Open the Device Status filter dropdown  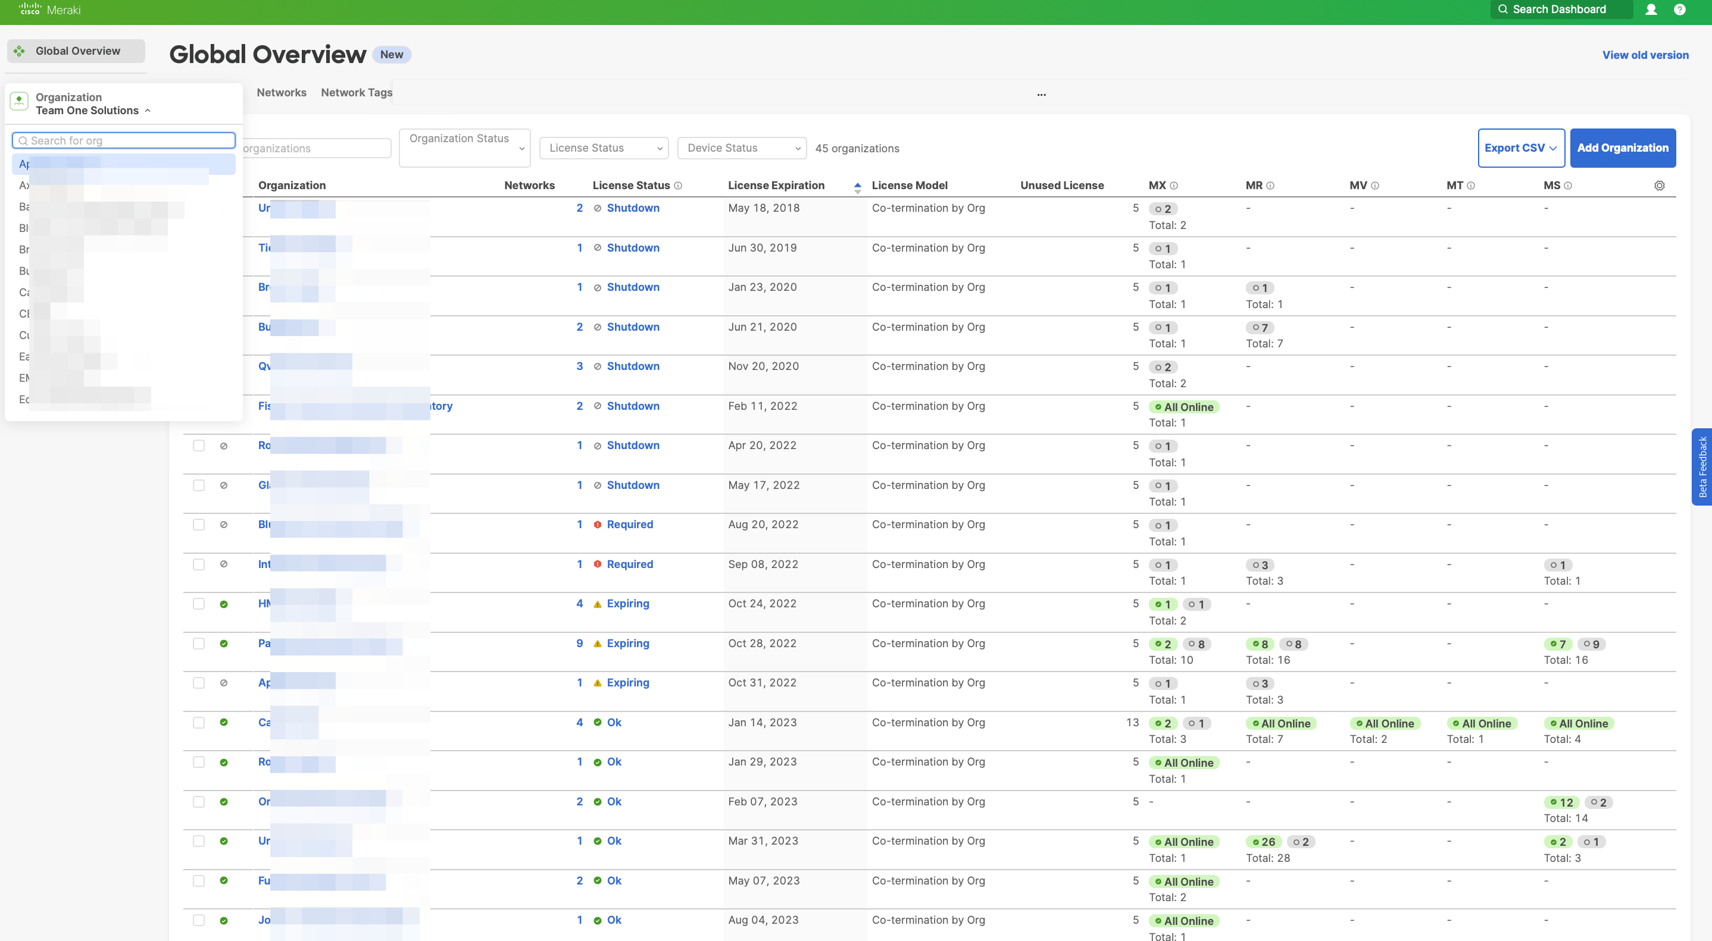[742, 148]
